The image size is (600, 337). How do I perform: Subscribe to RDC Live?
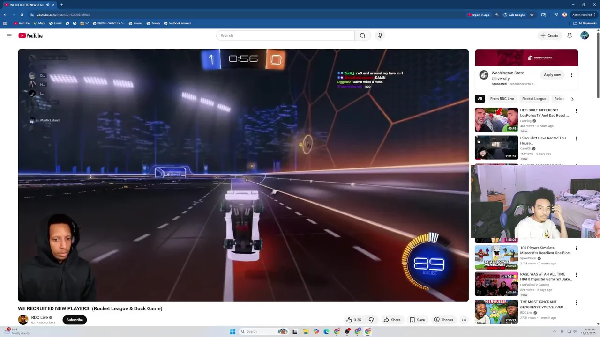pyautogui.click(x=75, y=320)
